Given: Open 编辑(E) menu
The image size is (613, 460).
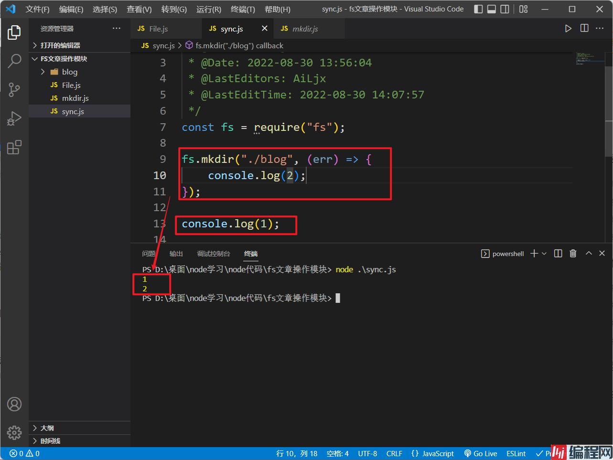Looking at the screenshot, I should coord(71,9).
